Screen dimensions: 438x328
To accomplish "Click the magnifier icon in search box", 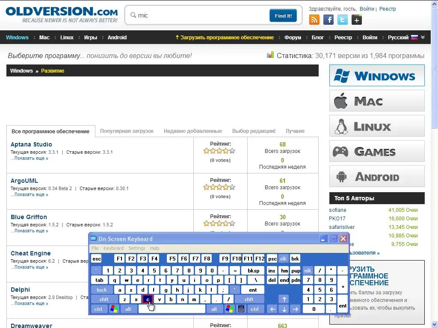I will [x=133, y=15].
